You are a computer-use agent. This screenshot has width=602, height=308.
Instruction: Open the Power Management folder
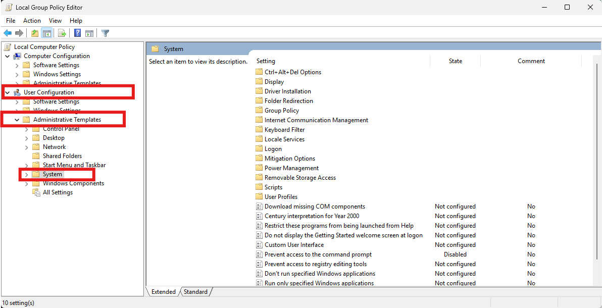pos(292,168)
